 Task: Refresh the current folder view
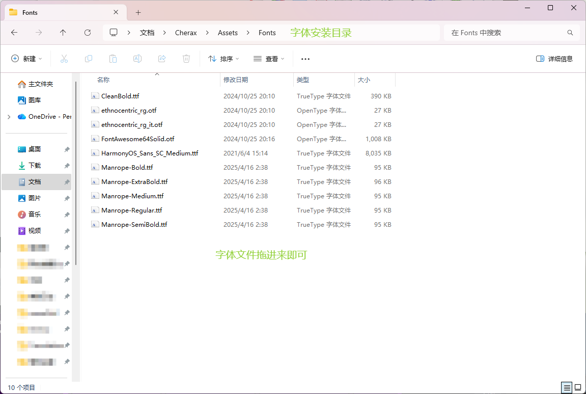(x=88, y=33)
